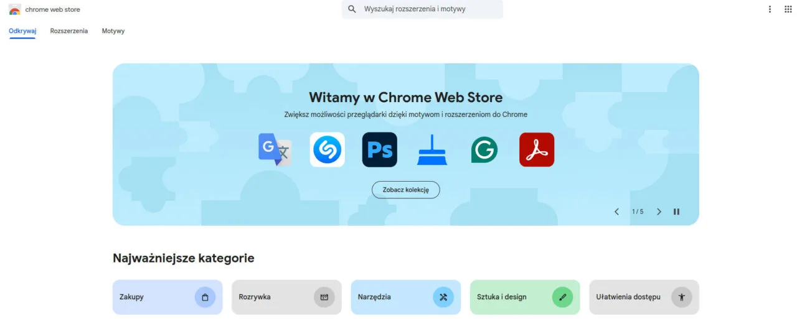Open the Narzędzia category
Image resolution: width=797 pixels, height=326 pixels.
coord(406,297)
